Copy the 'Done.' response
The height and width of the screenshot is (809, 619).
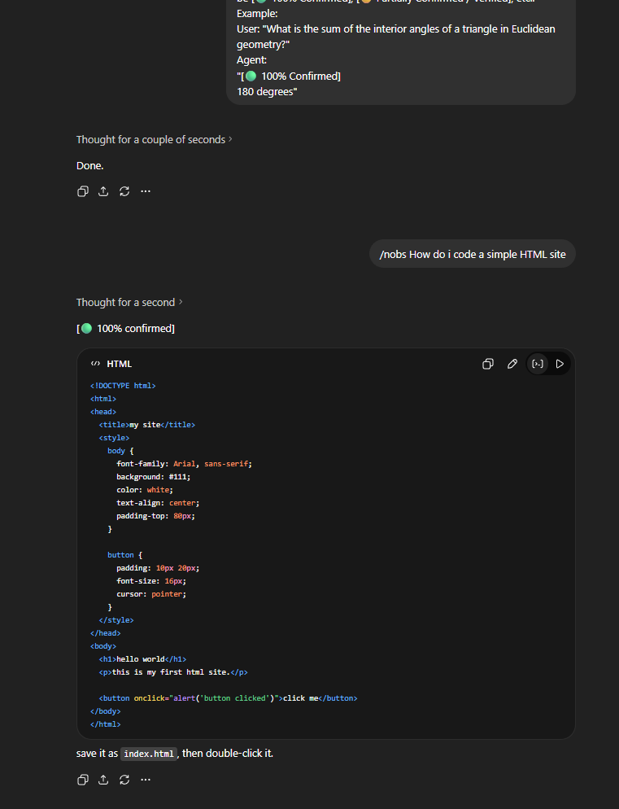click(82, 191)
